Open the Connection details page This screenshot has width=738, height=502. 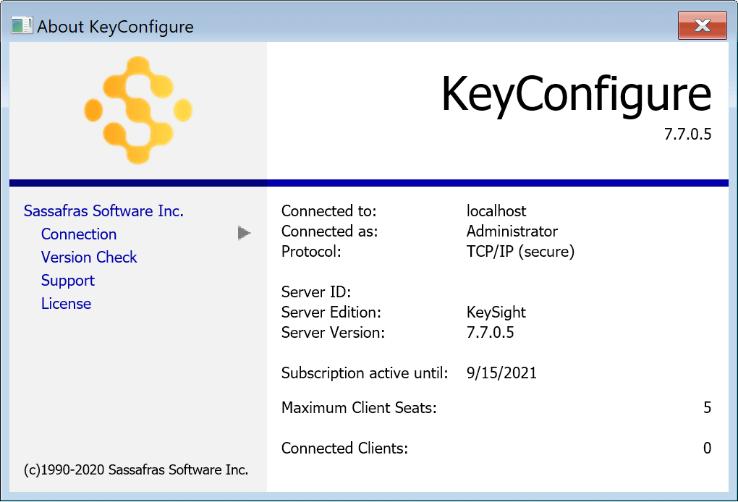coord(78,234)
